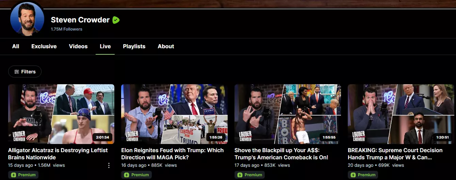
Task: Click '17 days ago • 853K views' text
Action: pyautogui.click(x=262, y=165)
